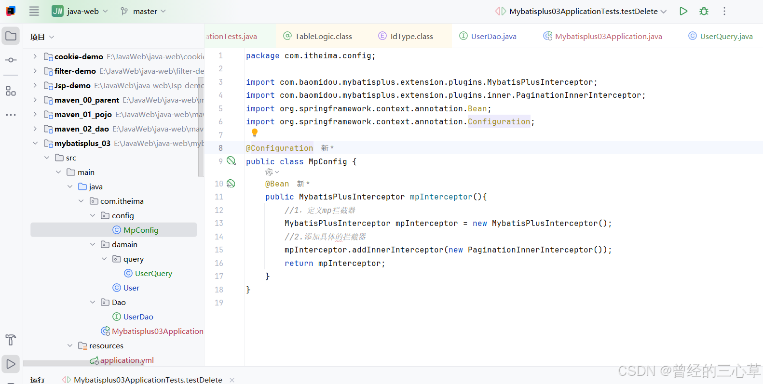Select the com.itheima package
Viewport: 763px width, 384px height.
coord(122,201)
